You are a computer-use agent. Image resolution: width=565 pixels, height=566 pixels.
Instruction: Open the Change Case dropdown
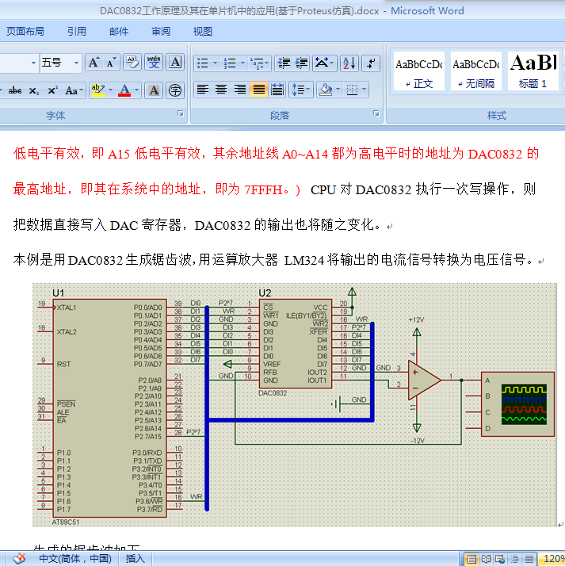74,90
